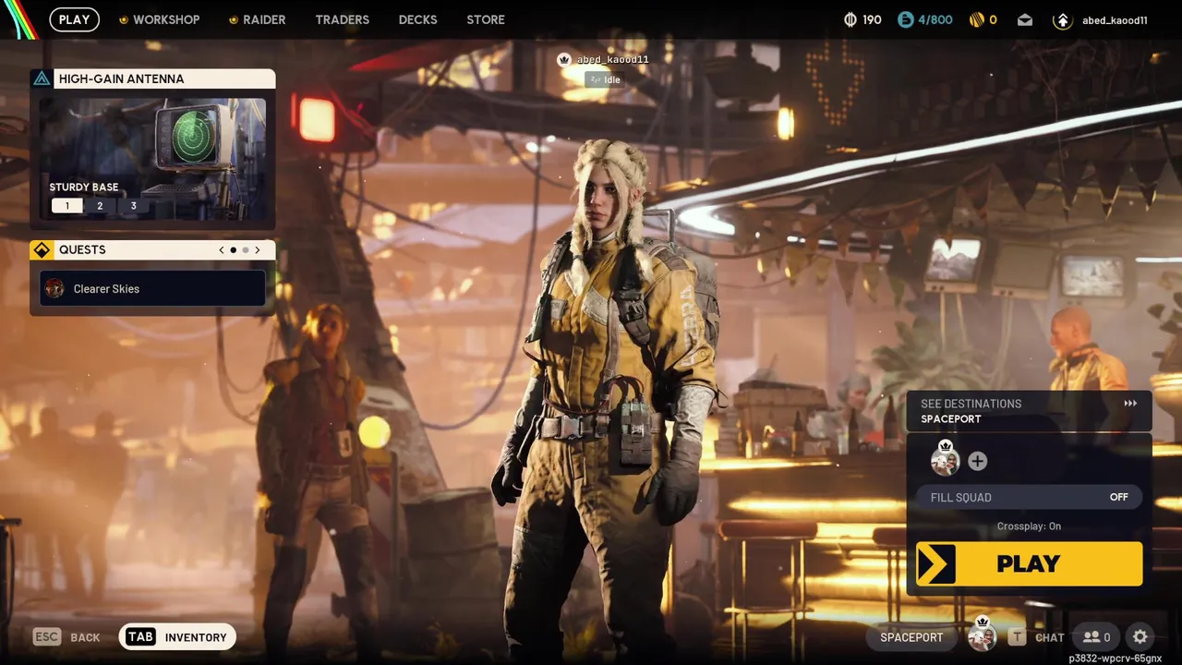Image resolution: width=1182 pixels, height=665 pixels.
Task: Add a squad member with the plus icon
Action: [x=977, y=461]
